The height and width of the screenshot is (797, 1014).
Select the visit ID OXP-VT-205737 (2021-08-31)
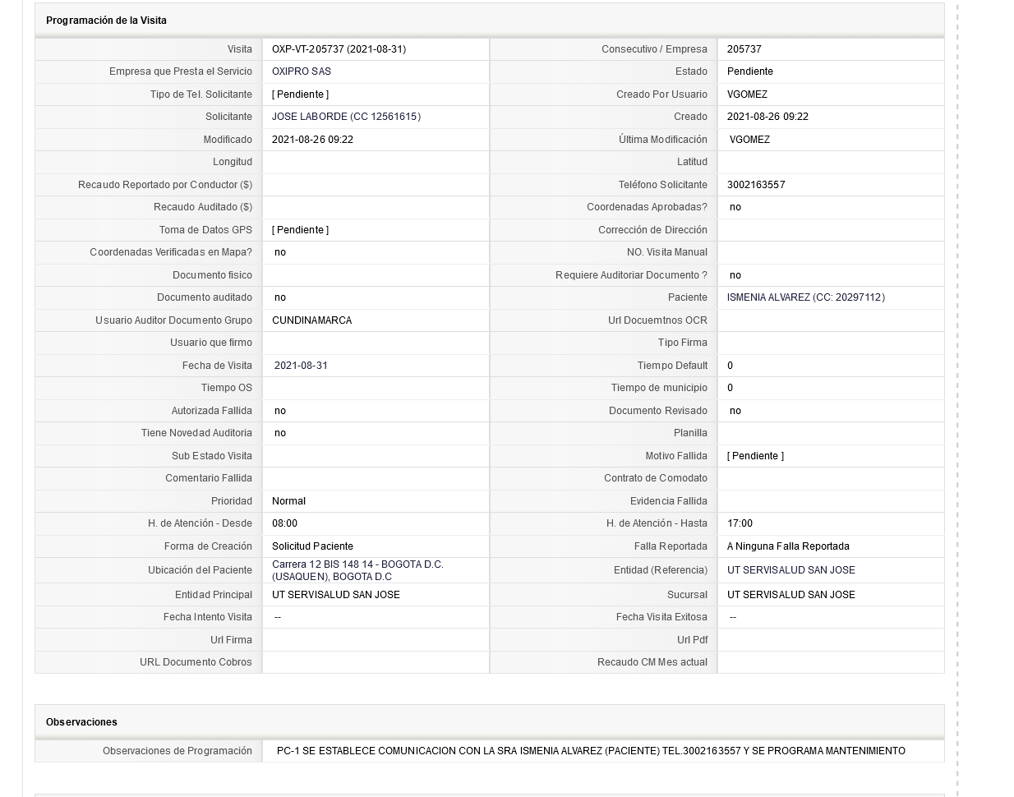(x=339, y=49)
